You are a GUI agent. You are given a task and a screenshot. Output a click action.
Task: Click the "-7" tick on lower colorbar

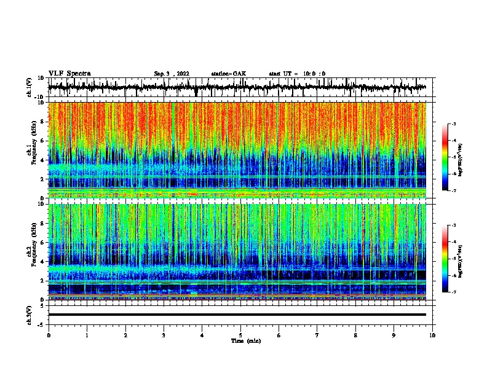tap(454, 292)
